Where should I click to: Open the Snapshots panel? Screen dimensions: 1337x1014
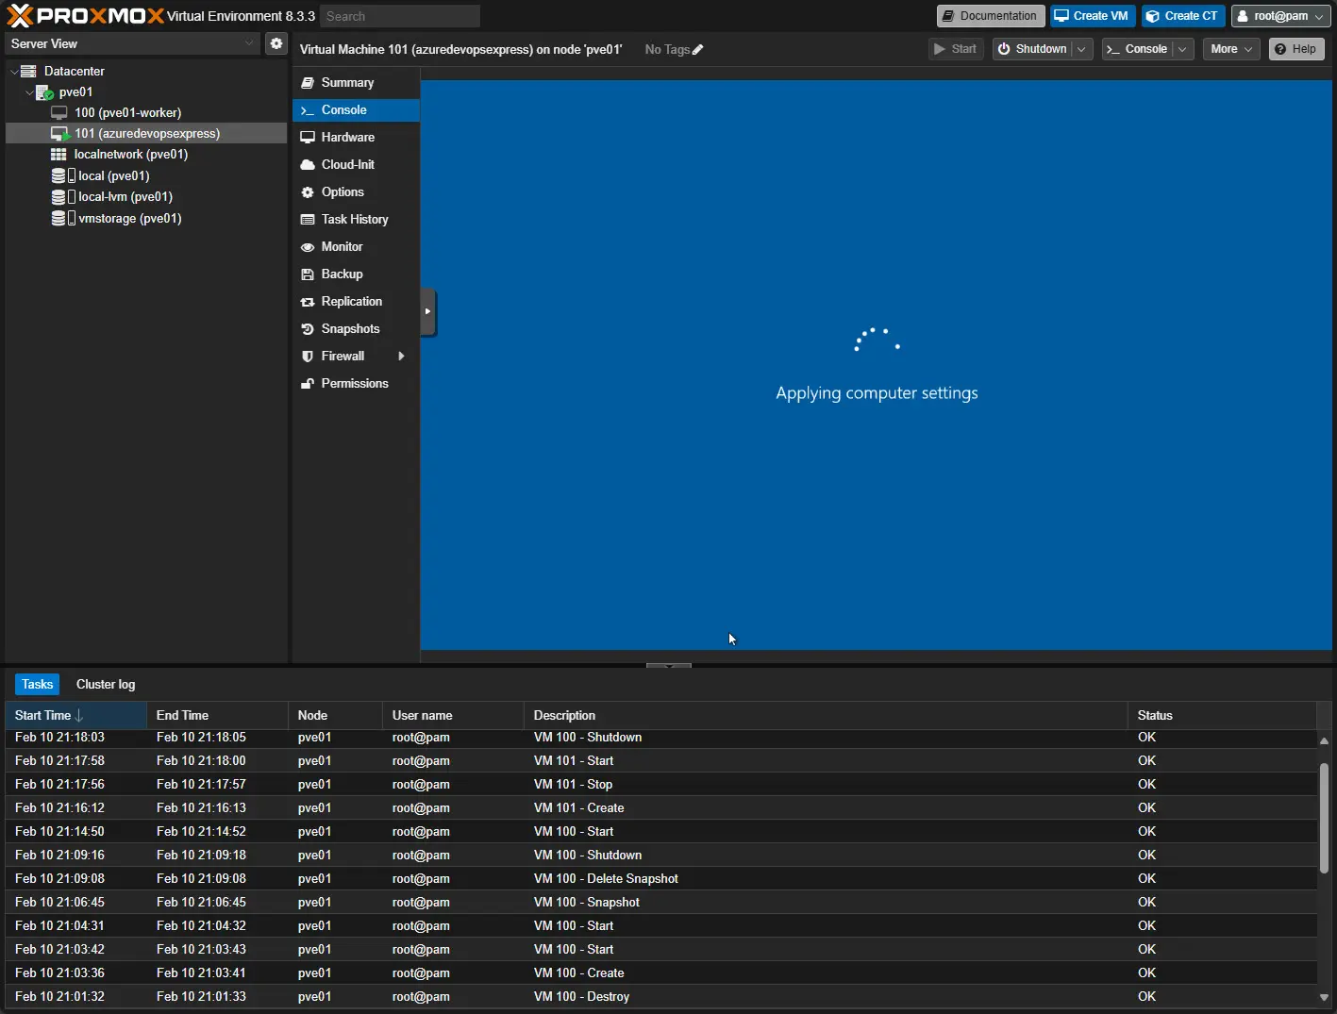pos(350,328)
